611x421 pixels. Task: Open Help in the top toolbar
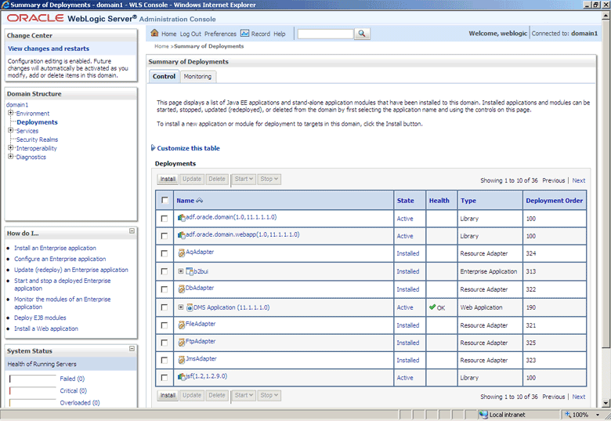point(280,34)
